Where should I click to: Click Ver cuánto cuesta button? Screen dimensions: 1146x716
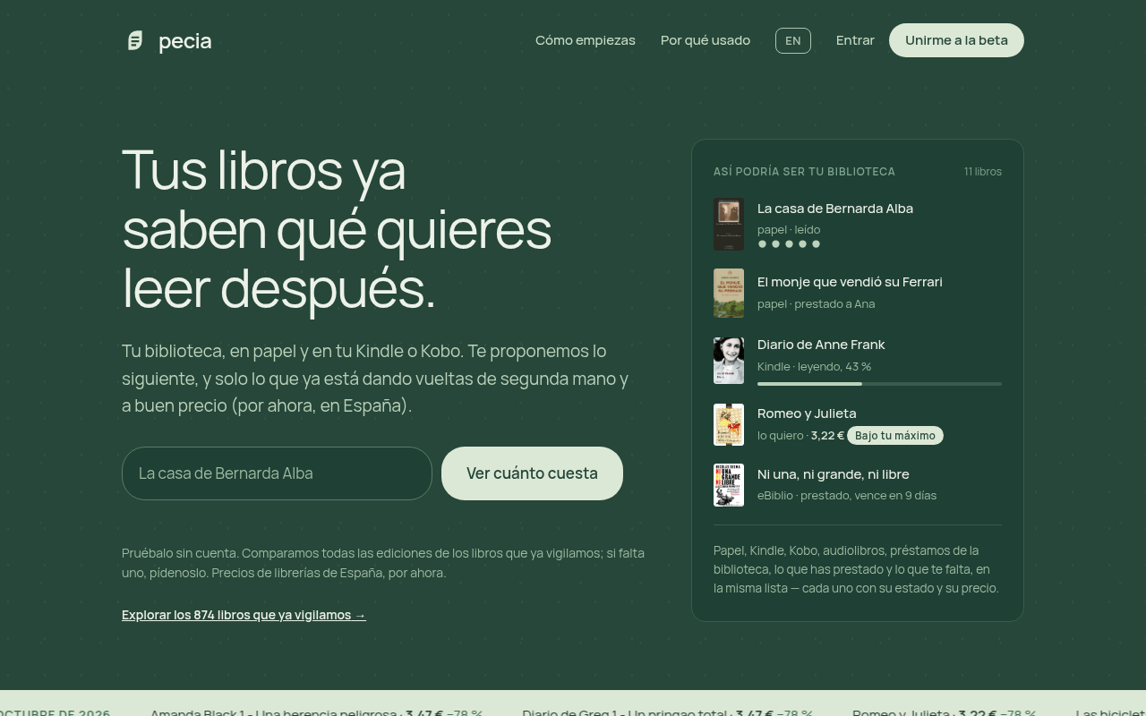point(532,473)
